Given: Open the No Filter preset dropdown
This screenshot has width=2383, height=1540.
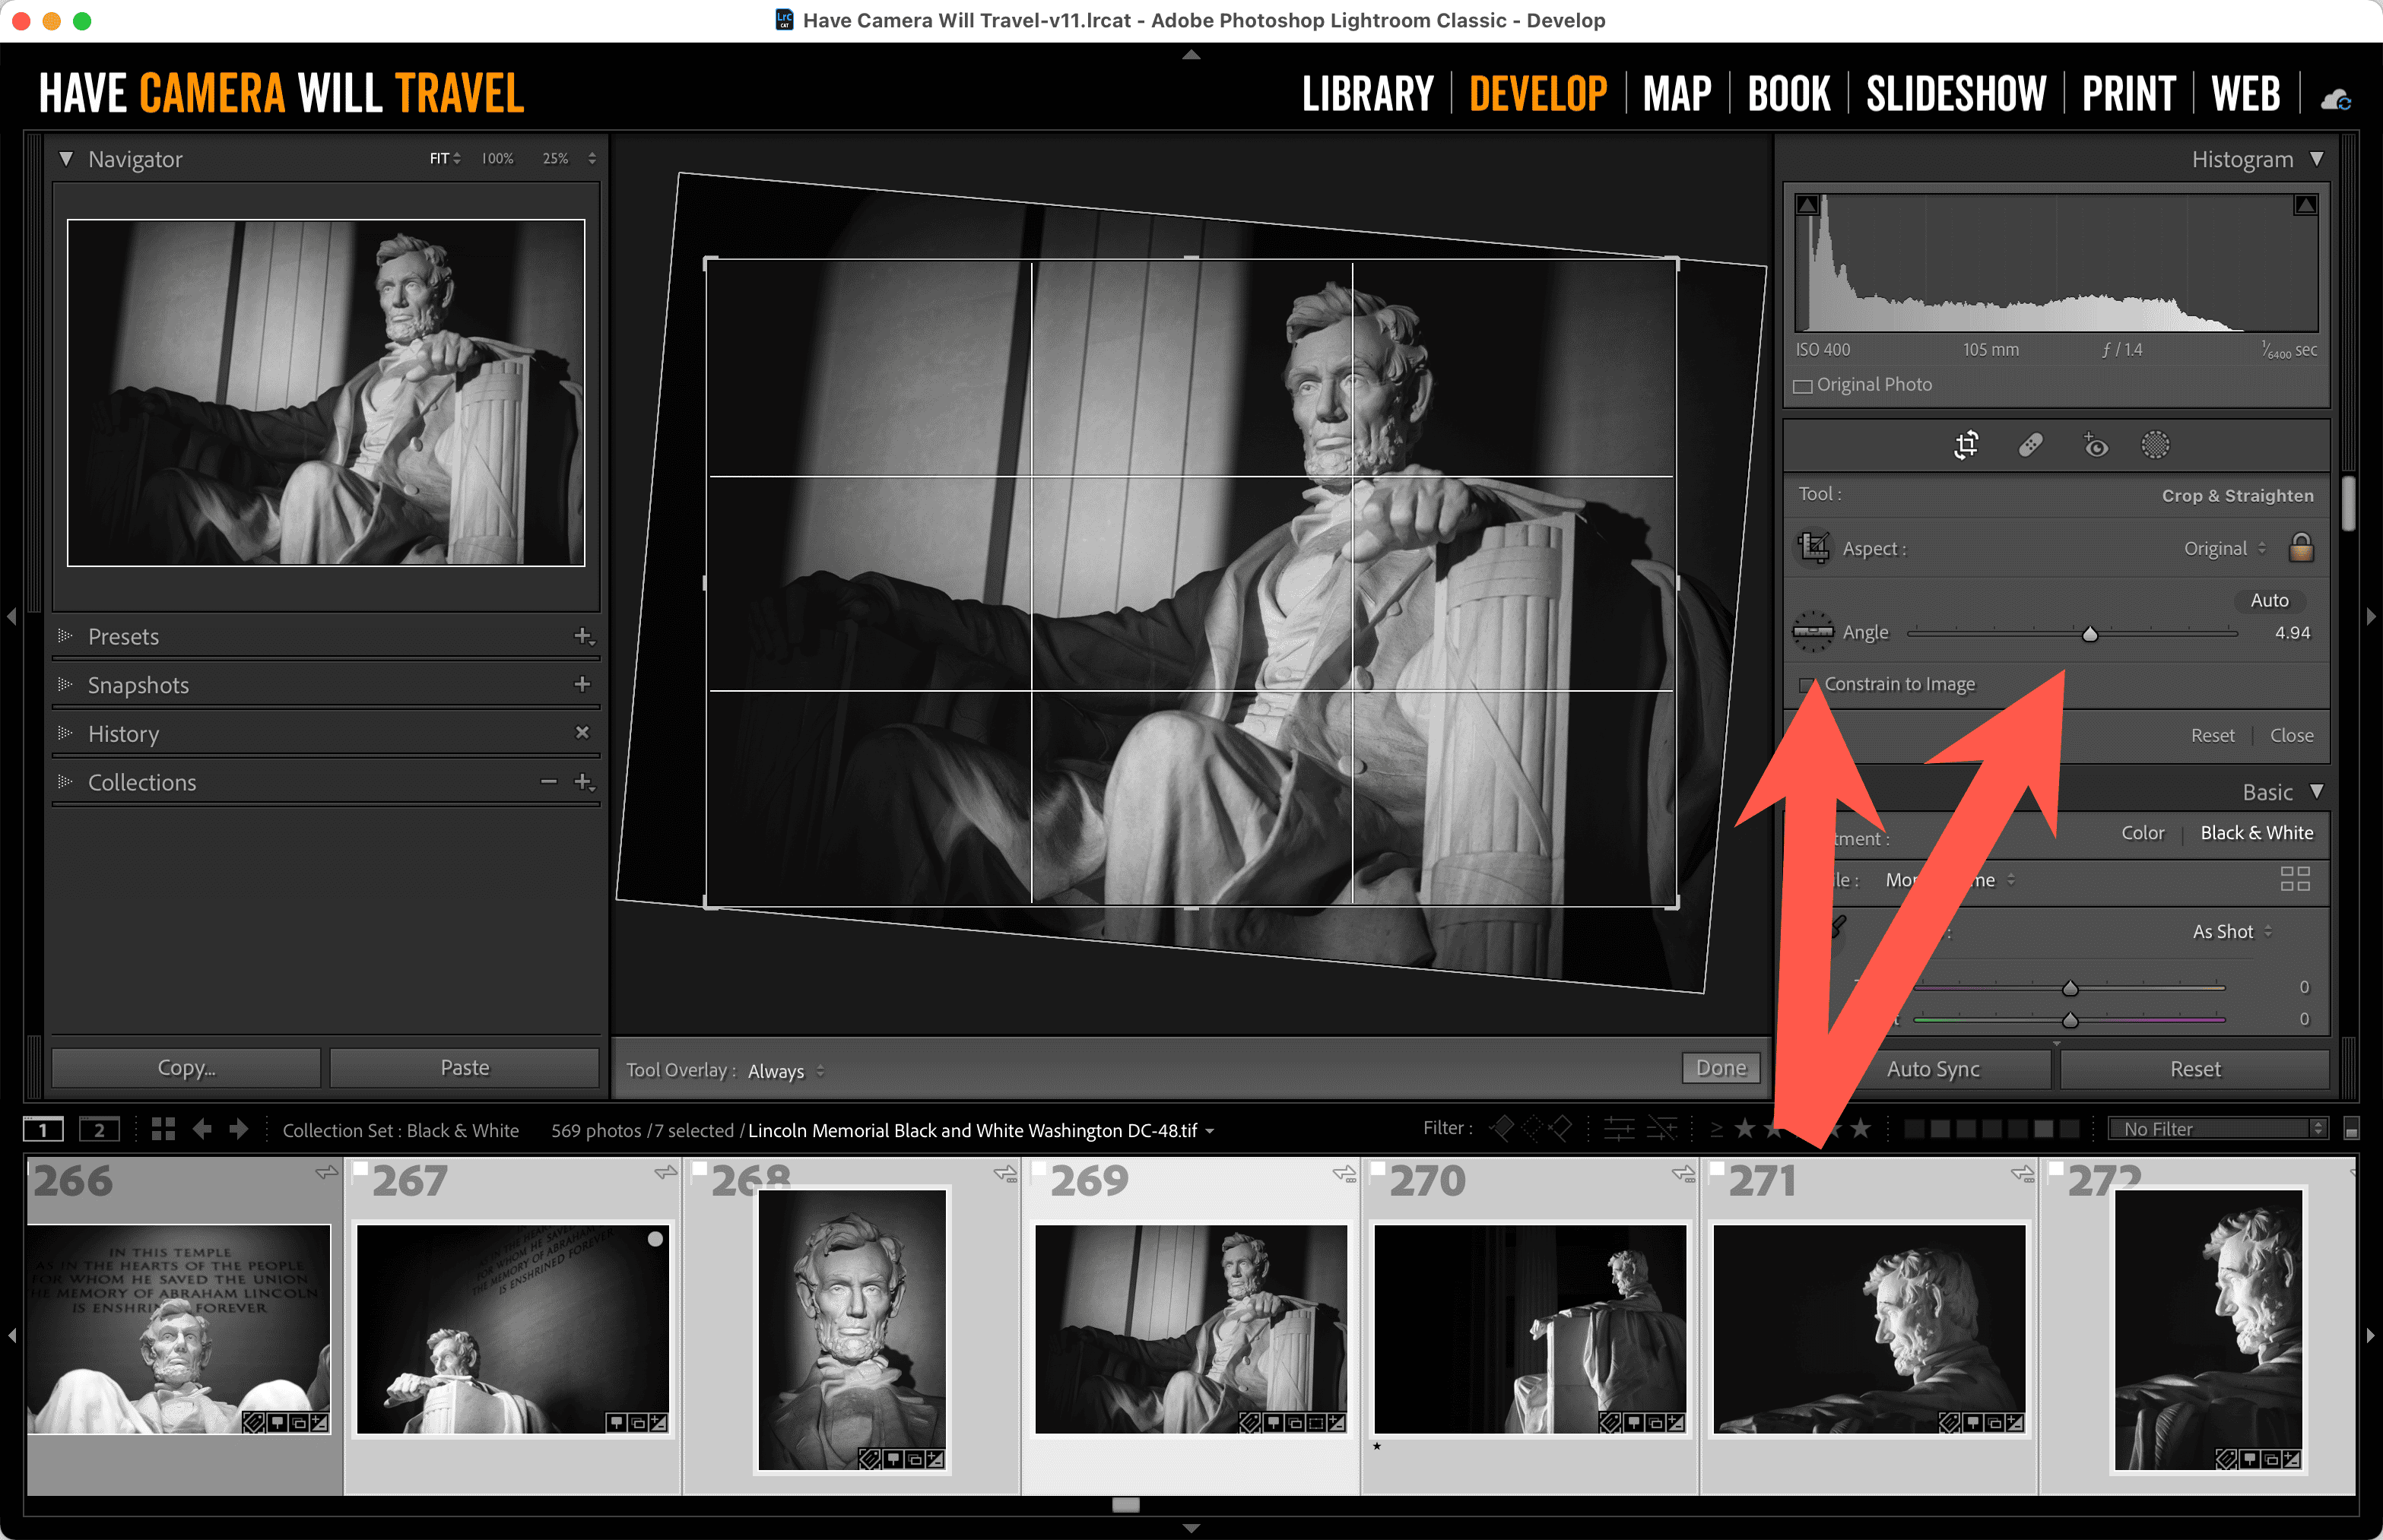Looking at the screenshot, I should coord(2218,1129).
